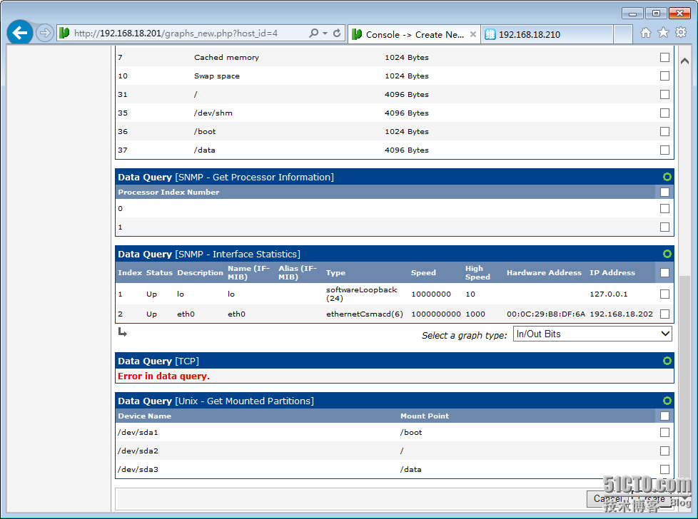Switch to the Console -> Create New tab

413,34
